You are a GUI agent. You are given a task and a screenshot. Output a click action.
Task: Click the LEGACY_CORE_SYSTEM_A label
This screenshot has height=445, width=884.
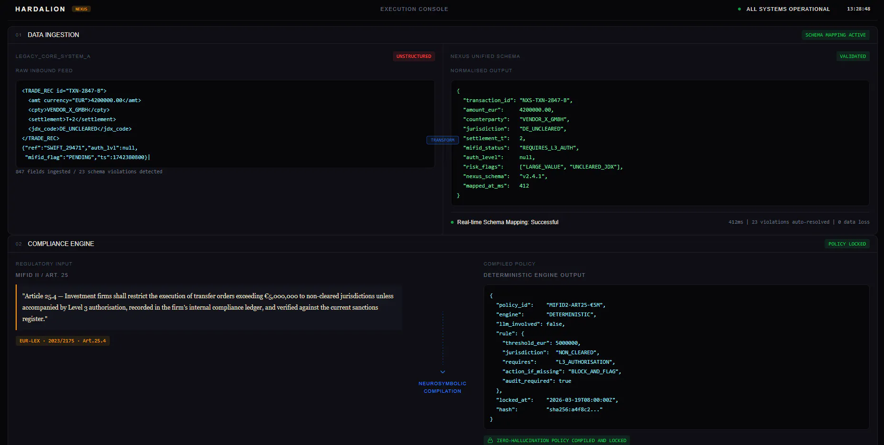point(53,56)
